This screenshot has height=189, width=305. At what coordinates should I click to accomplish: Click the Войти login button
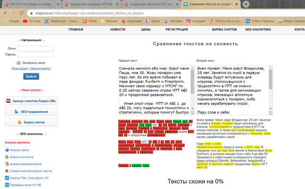pos(31,76)
